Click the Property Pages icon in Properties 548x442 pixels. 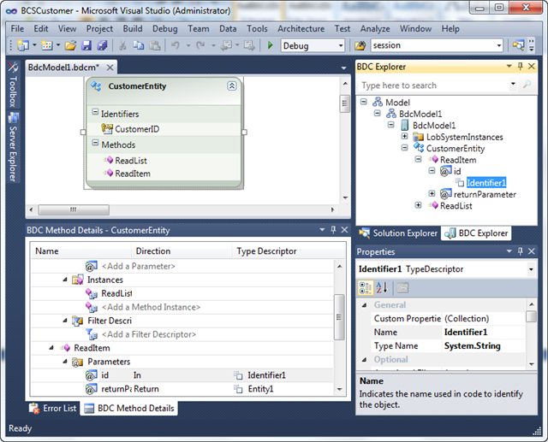tap(402, 288)
